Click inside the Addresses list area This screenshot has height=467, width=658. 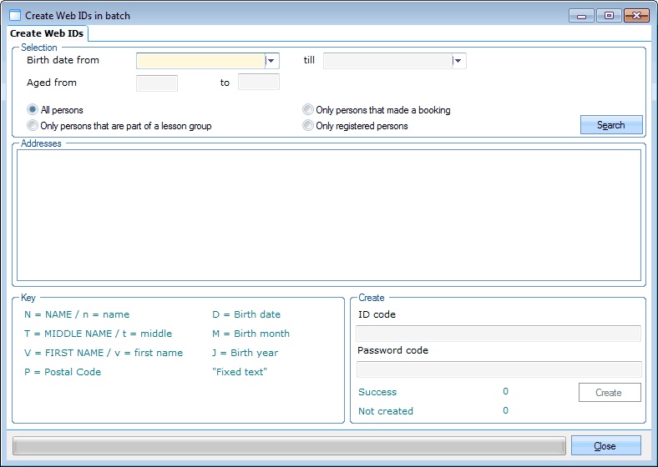click(327, 215)
